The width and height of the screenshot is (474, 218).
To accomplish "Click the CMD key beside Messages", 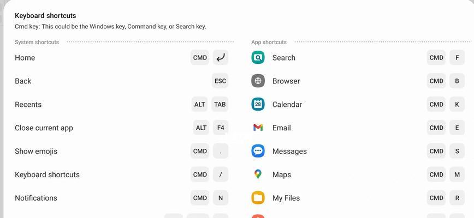I will (436, 151).
